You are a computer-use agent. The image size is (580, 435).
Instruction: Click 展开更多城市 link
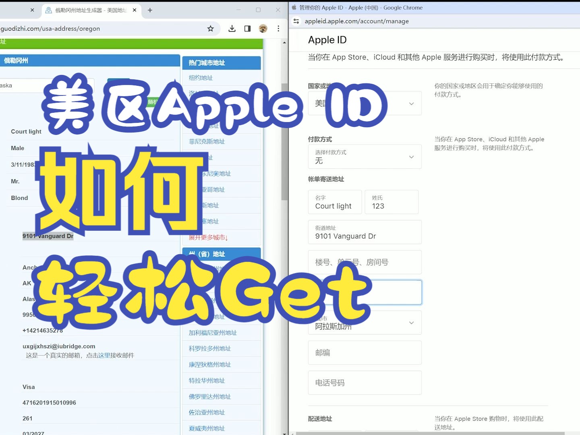208,238
